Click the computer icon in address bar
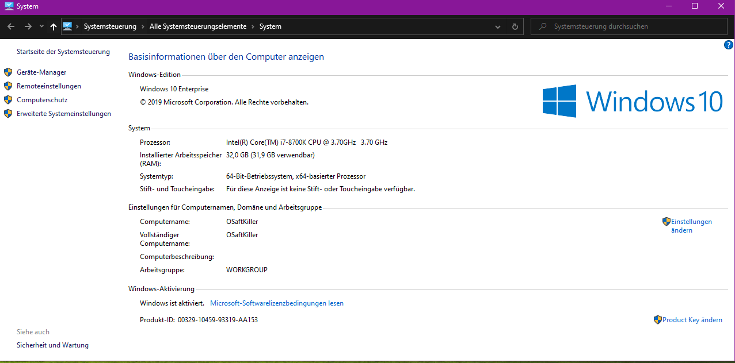This screenshot has width=735, height=363. tap(67, 26)
